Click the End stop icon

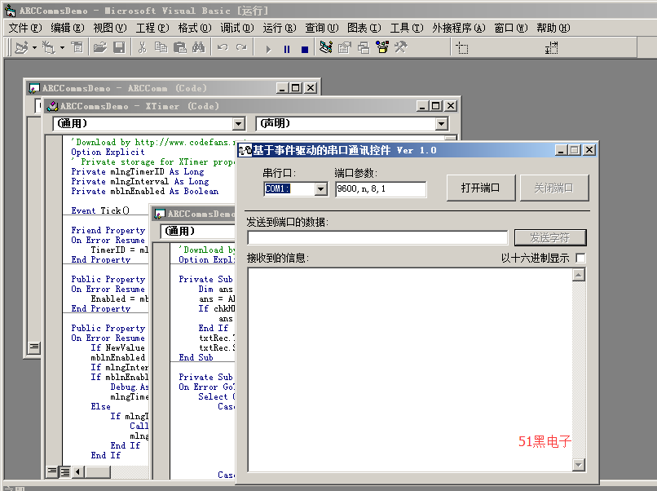point(305,49)
